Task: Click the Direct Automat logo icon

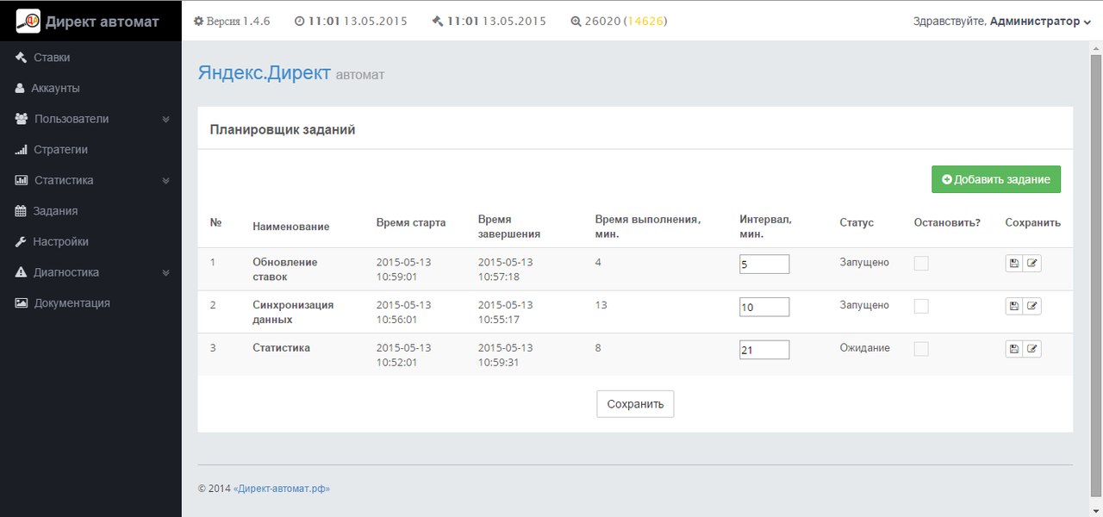Action: point(28,21)
